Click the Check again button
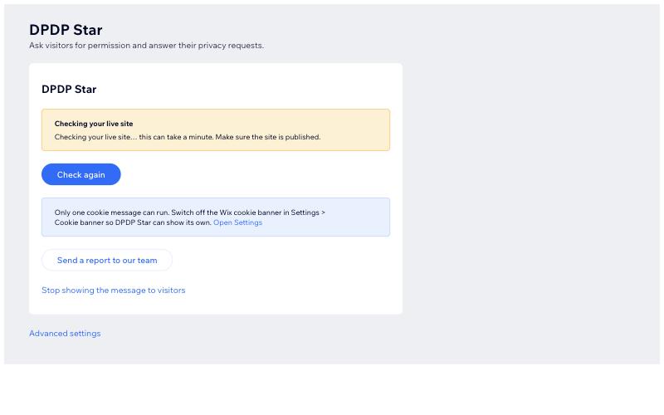664x415 pixels. (81, 174)
